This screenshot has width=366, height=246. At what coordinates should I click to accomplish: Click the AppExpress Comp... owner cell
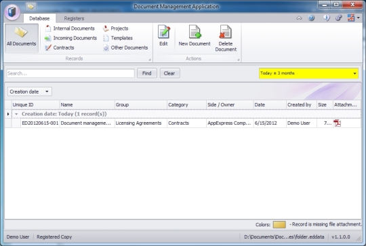[x=230, y=123]
